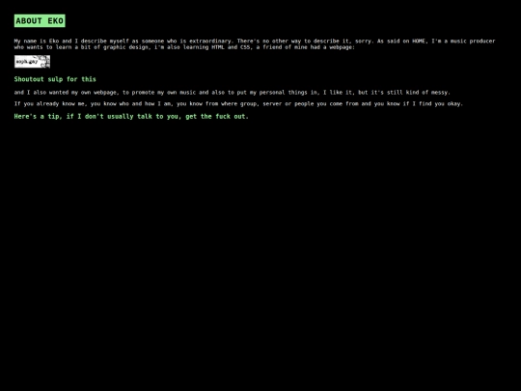Click the word 'extraordinary' in the first sentence
This screenshot has width=521, height=391.
point(210,41)
